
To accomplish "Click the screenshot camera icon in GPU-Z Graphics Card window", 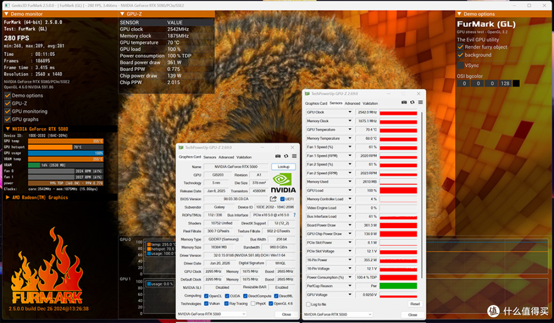I will tap(278, 156).
